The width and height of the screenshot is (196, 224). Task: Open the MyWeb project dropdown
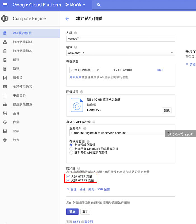75,5
